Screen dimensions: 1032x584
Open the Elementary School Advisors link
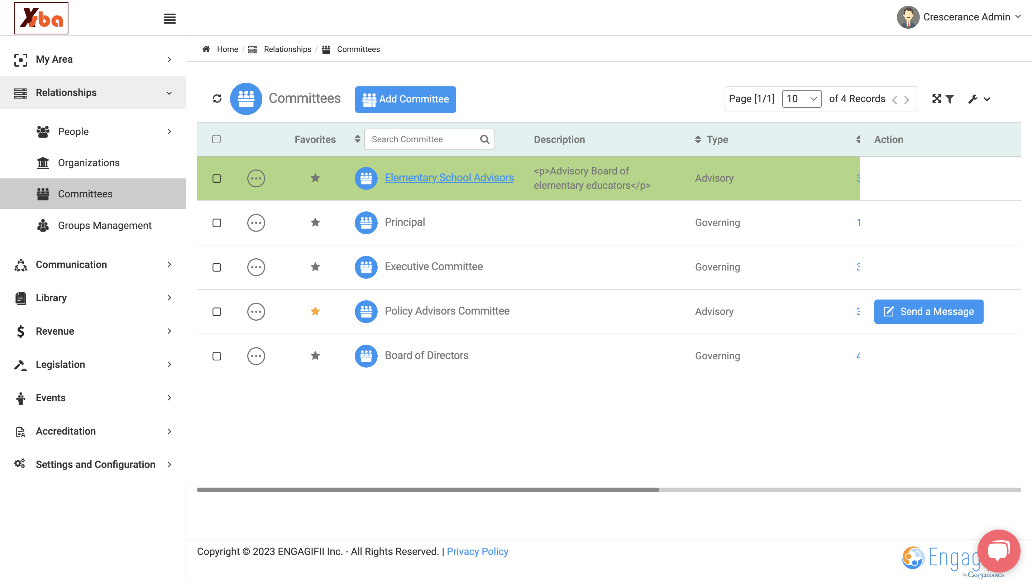pos(449,178)
